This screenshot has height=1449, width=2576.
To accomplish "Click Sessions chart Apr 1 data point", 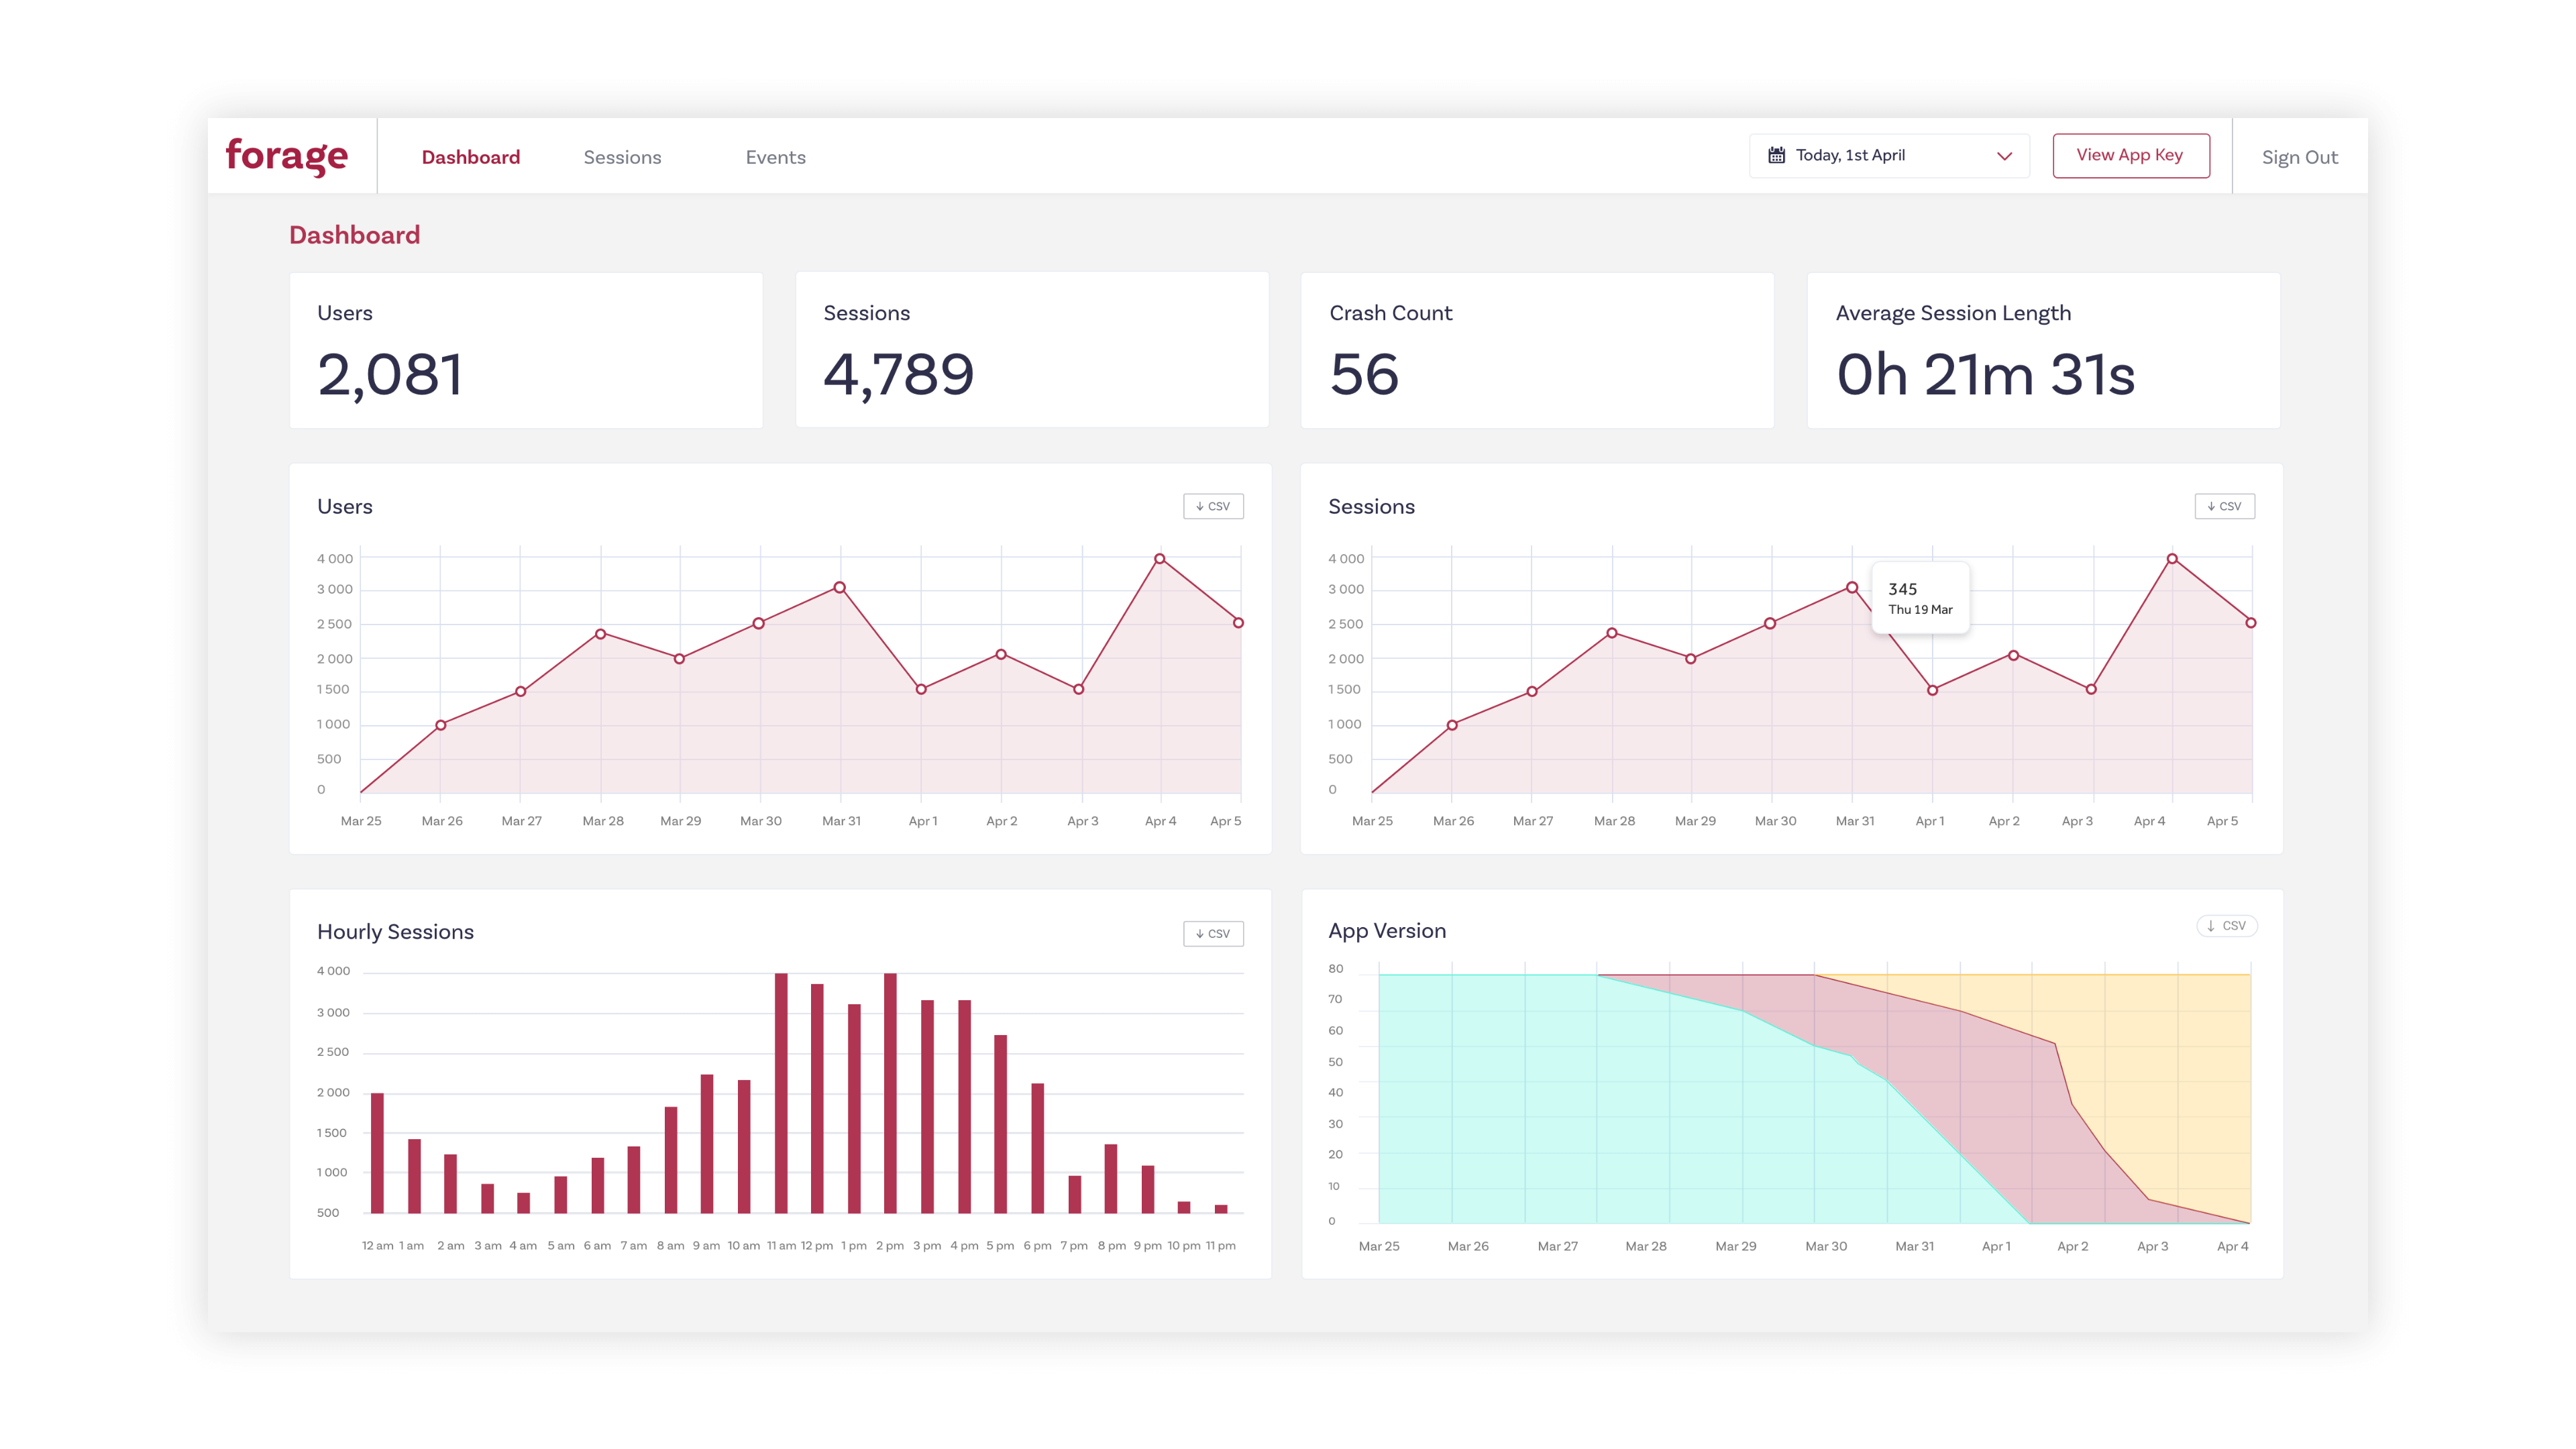I will click(1933, 690).
